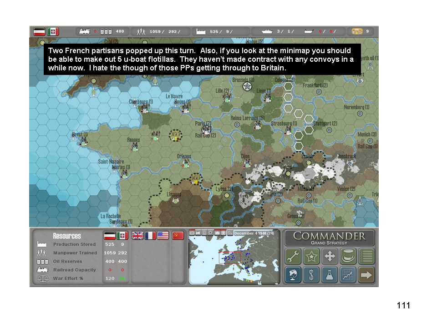Screen dimensions: 437x327
Task: Toggle the railroad train minimap filter
Action: click(198, 233)
